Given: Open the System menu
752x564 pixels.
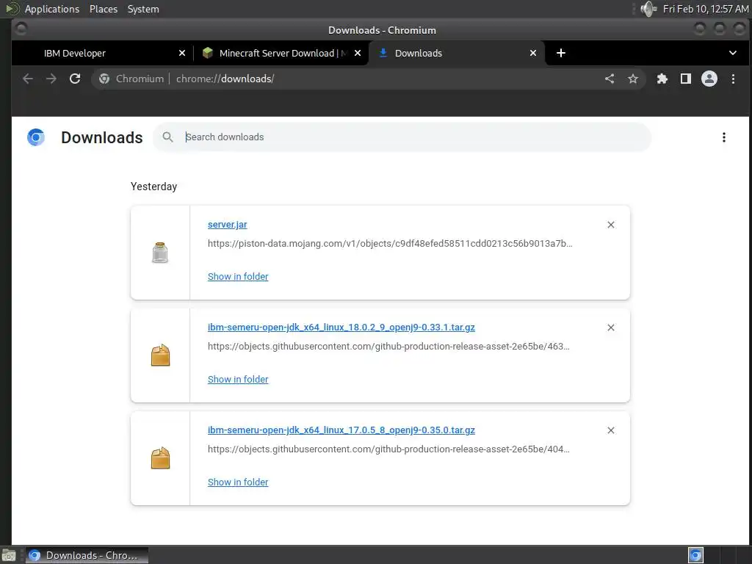Looking at the screenshot, I should coord(143,9).
